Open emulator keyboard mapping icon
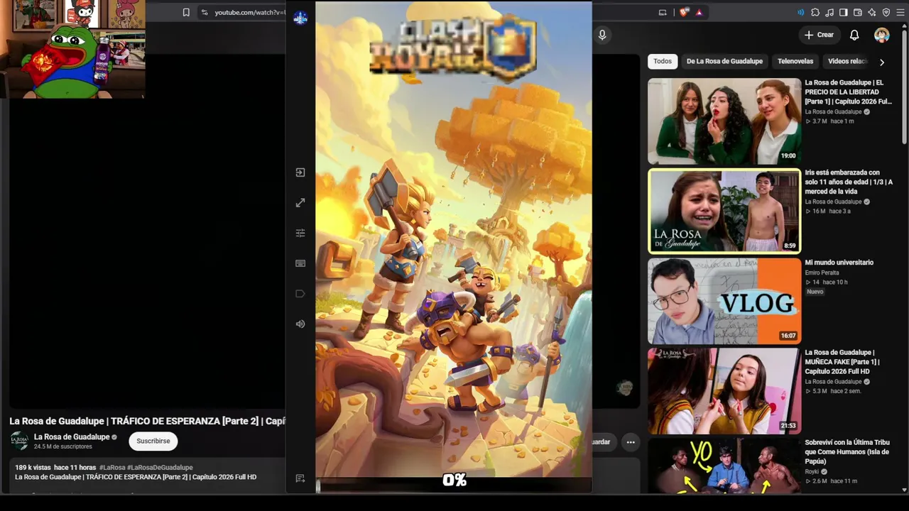Screen dimensions: 909x511 click(300, 263)
